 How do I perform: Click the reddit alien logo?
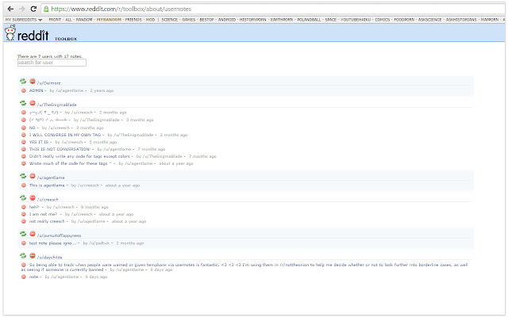(10, 32)
